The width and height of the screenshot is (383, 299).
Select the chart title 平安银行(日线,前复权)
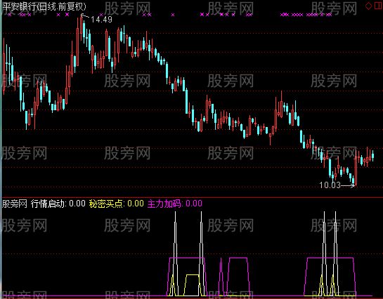click(x=44, y=6)
